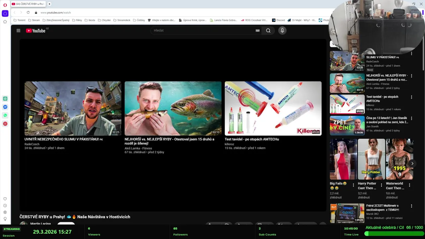Viewport: 425px width, 239px height.
Task: Open the Stream bookmarks folder
Action: point(34,20)
